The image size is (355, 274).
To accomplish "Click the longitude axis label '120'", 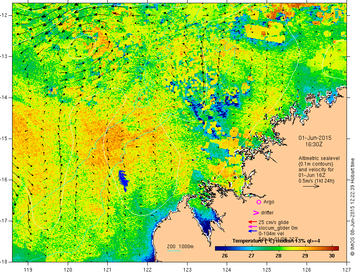I will pos(68,270).
